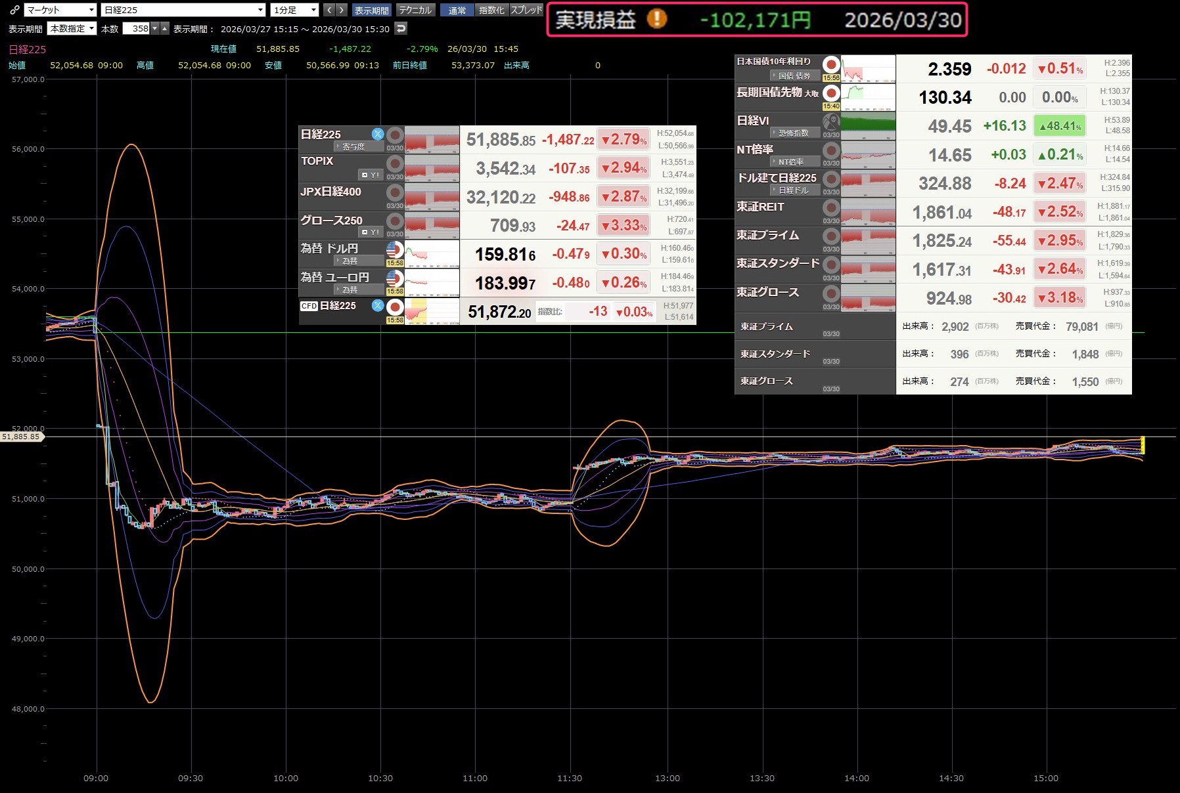Toggle the 通常 chart mode
1180x793 pixels.
pyautogui.click(x=457, y=10)
